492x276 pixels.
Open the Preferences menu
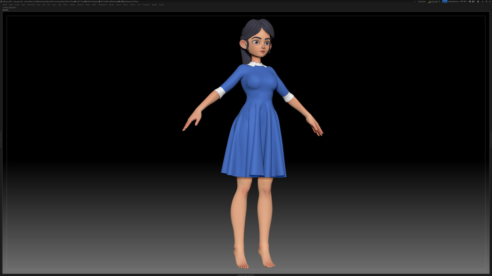tap(103, 5)
